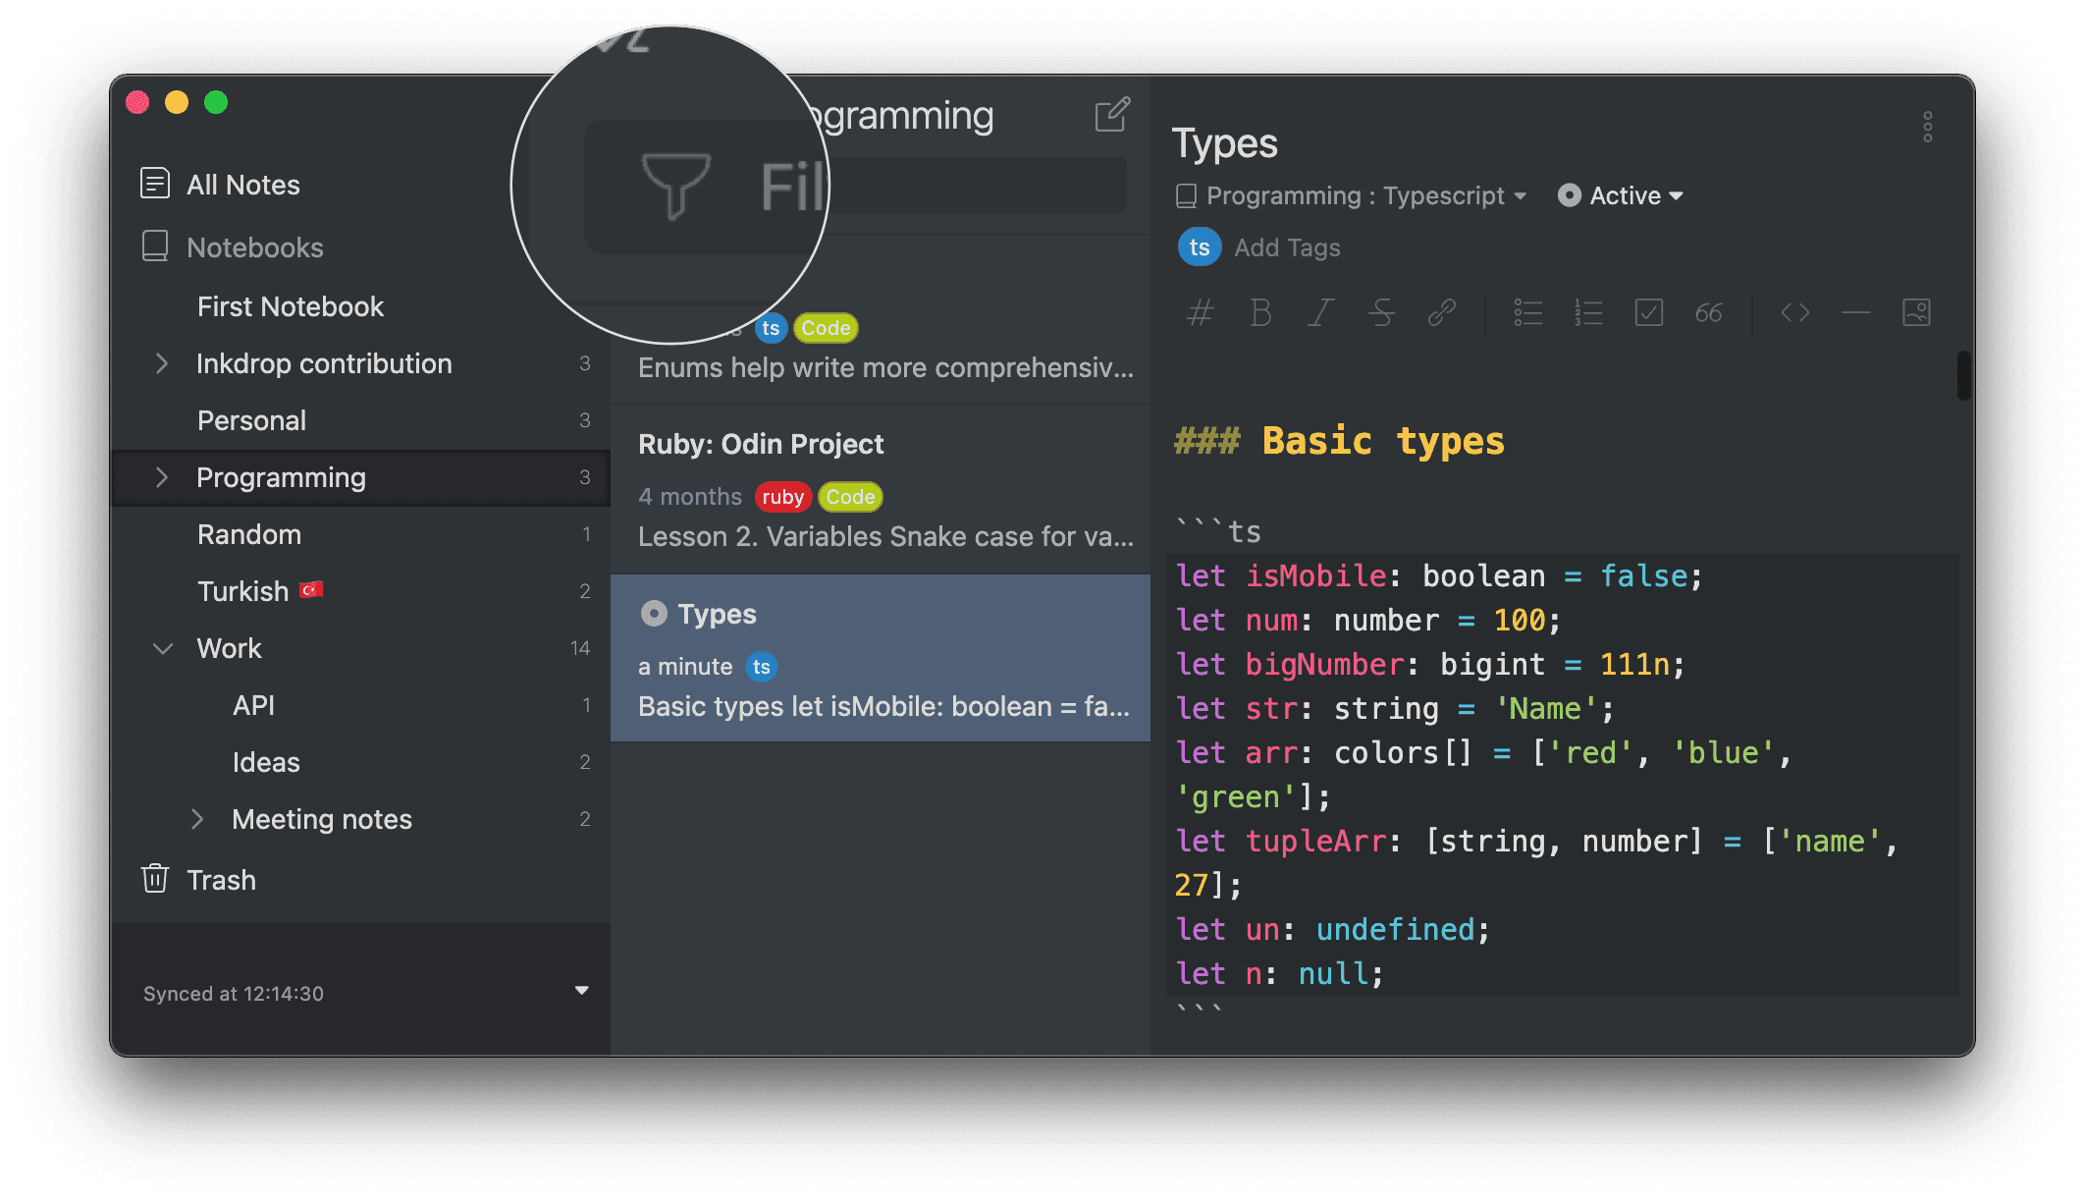Screen dimensions: 2085x1202
Task: Insert an image using the toolbar icon
Action: 1916,313
